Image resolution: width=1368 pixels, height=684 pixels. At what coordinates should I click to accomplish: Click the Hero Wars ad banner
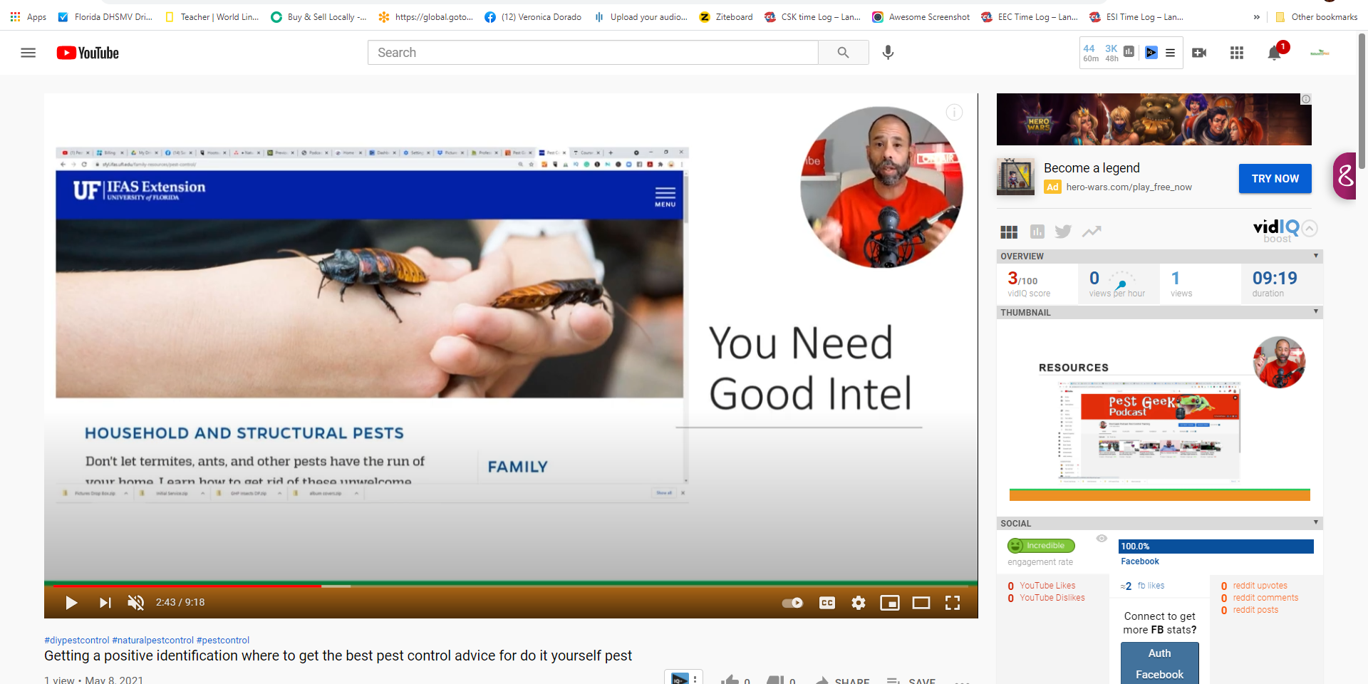click(x=1154, y=120)
